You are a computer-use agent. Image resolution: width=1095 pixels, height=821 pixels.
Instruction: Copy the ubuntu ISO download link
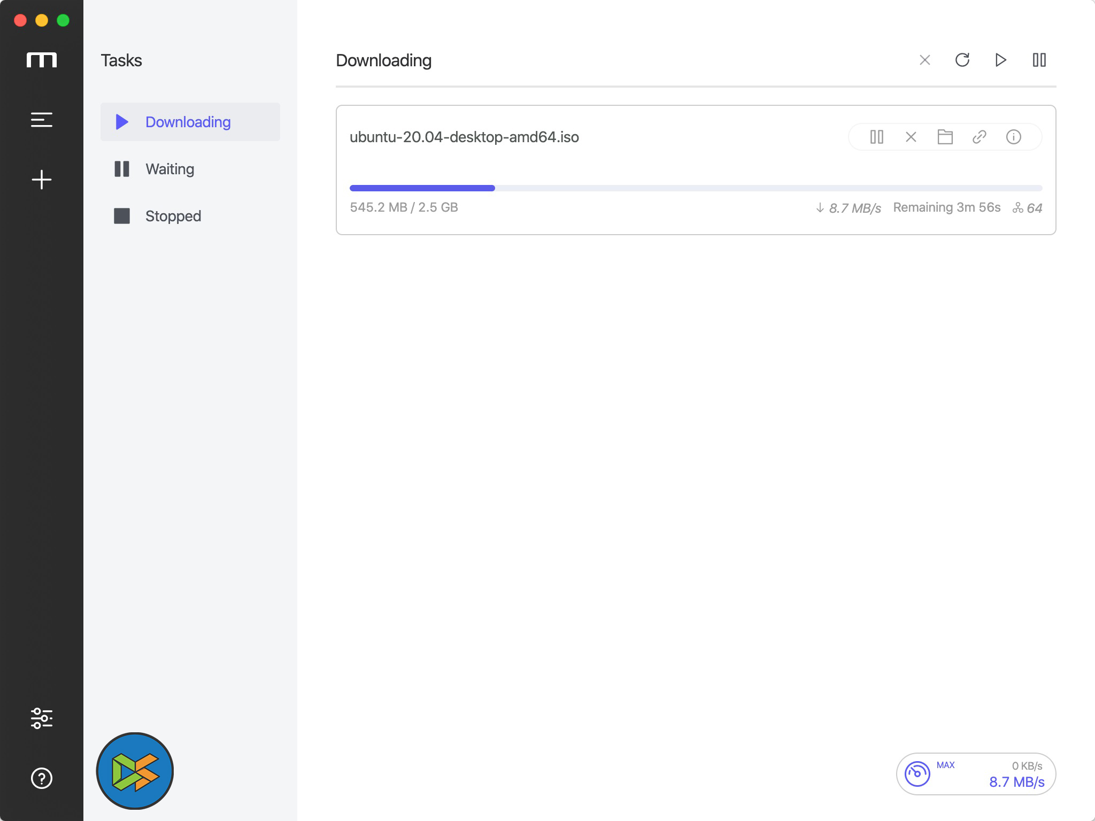pyautogui.click(x=980, y=137)
